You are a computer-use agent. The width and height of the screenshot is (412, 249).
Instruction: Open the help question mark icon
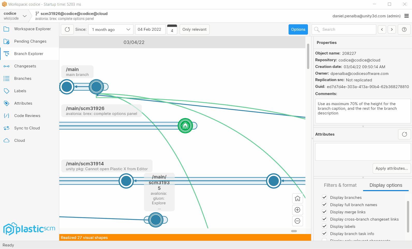(404, 29)
